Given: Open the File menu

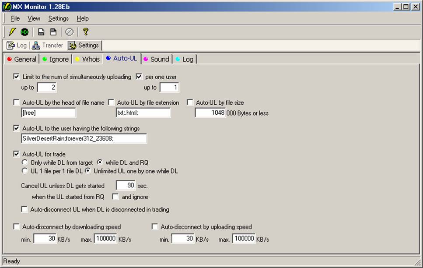Looking at the screenshot, I should click(15, 18).
